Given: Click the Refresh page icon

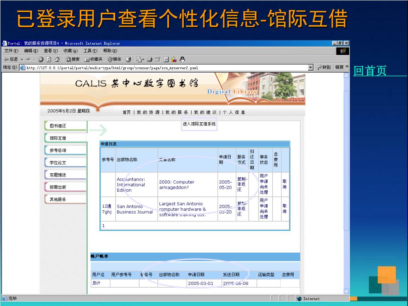Looking at the screenshot, I should [49, 59].
